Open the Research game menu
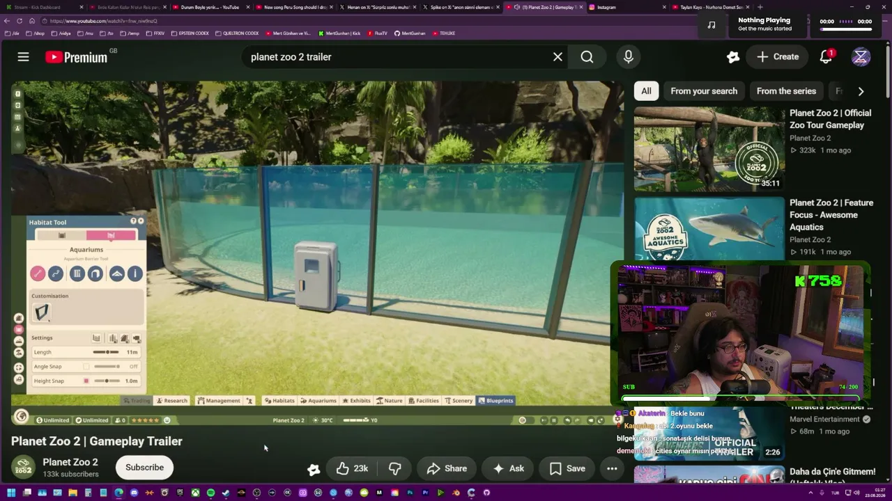The height and width of the screenshot is (501, 892). (x=171, y=401)
